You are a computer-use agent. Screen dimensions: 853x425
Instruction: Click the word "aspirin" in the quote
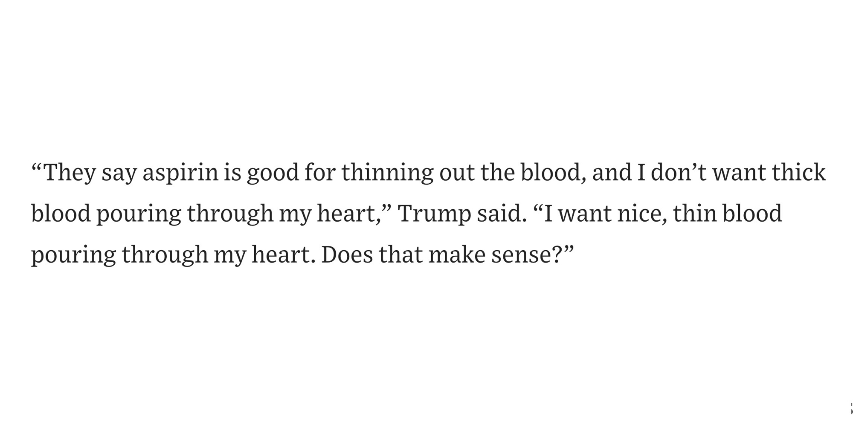coord(180,173)
